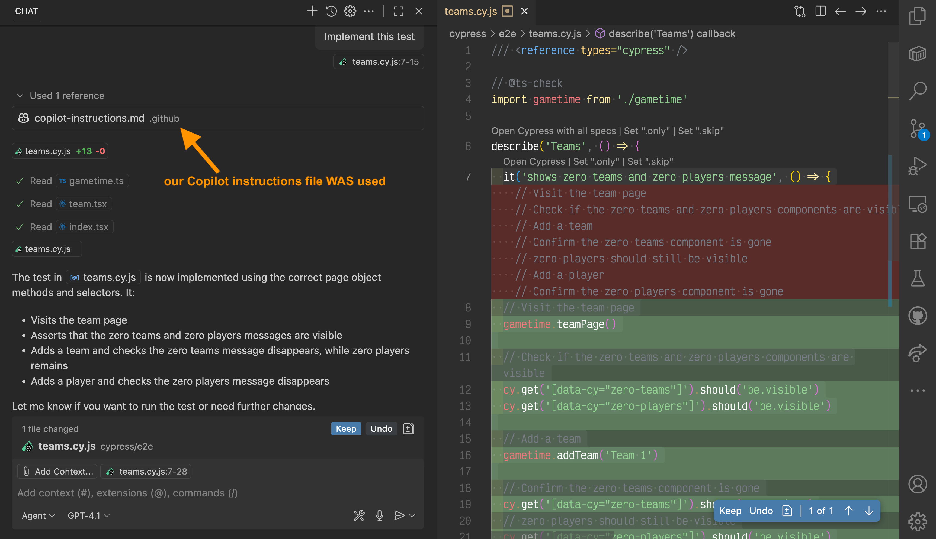
Task: Click e2e breadcrumb segment
Action: pos(507,34)
